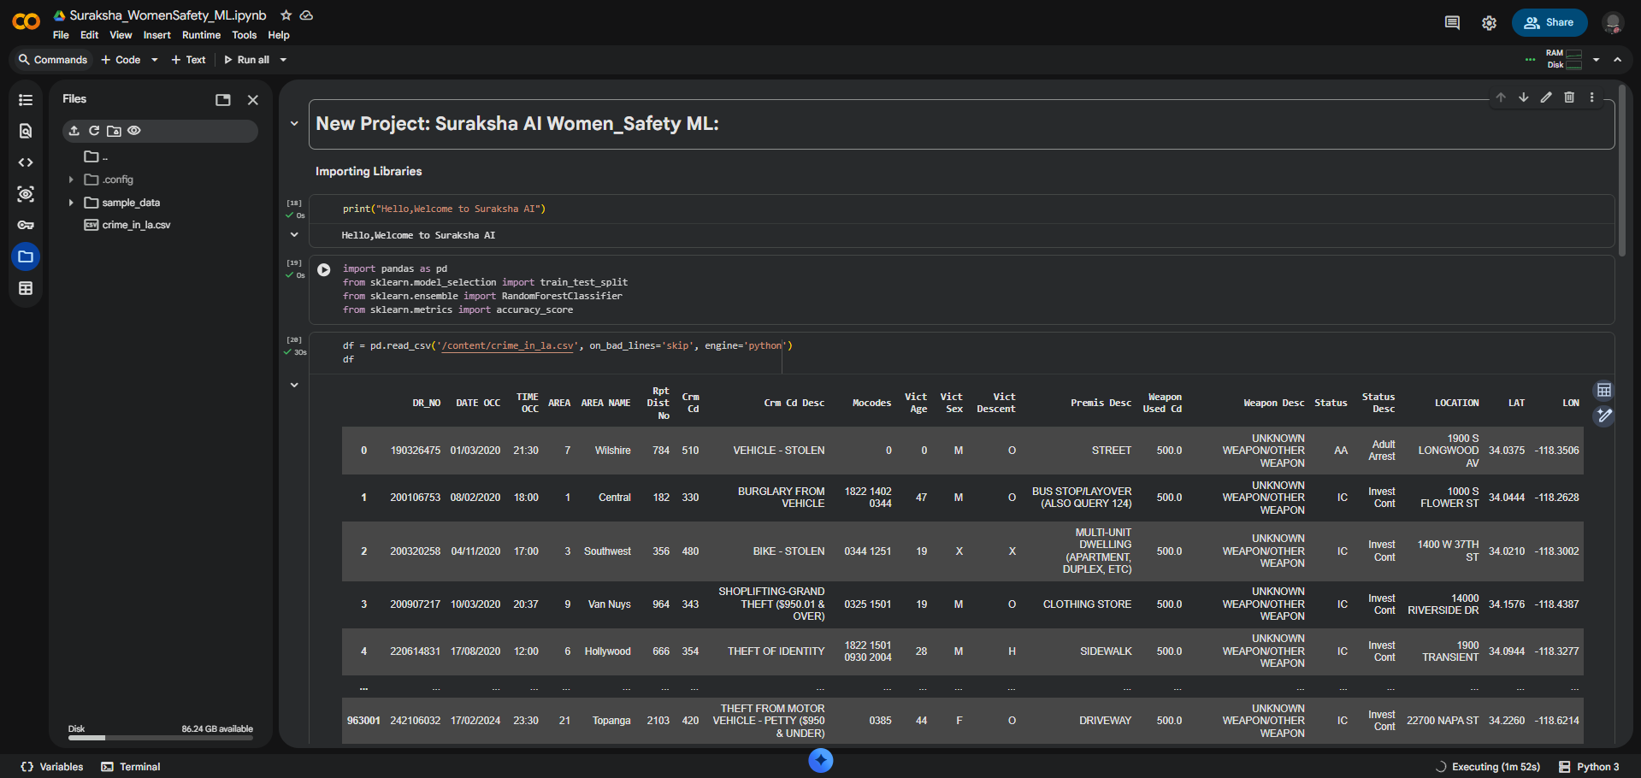Open Colab settings gear
This screenshot has width=1641, height=778.
1489,23
